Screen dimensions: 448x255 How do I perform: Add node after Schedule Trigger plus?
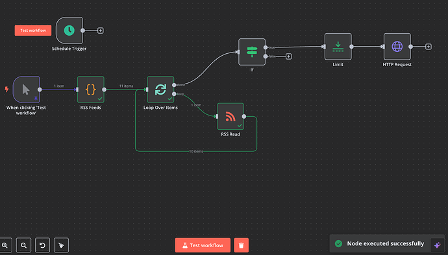pos(100,30)
